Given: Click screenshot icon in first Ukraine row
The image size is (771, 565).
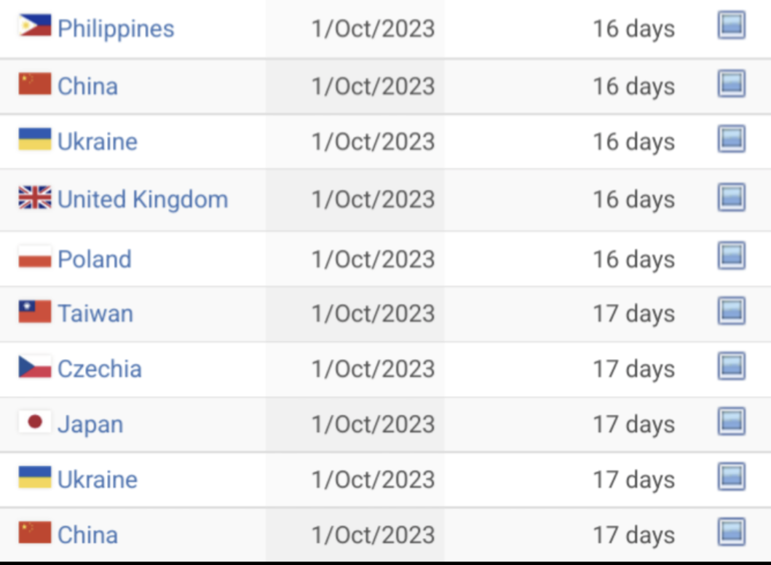Looking at the screenshot, I should tap(731, 139).
